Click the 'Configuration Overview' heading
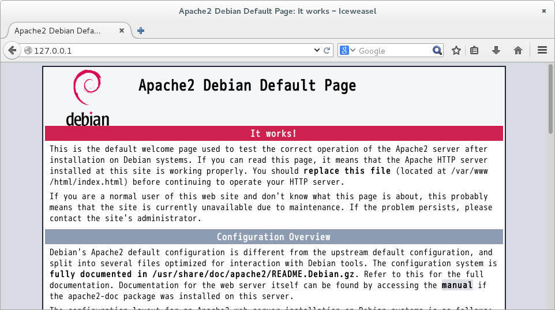 click(x=274, y=237)
